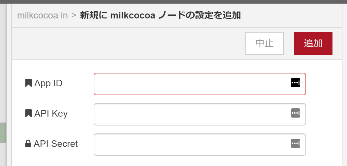The width and height of the screenshot is (347, 166).
Task: Click the bookmark icon beside App ID
Action: tap(28, 83)
